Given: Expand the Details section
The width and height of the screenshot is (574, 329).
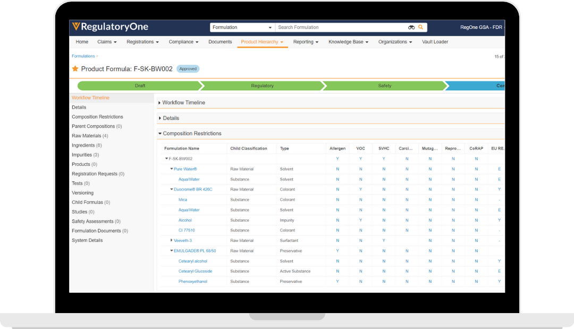Looking at the screenshot, I should 159,118.
